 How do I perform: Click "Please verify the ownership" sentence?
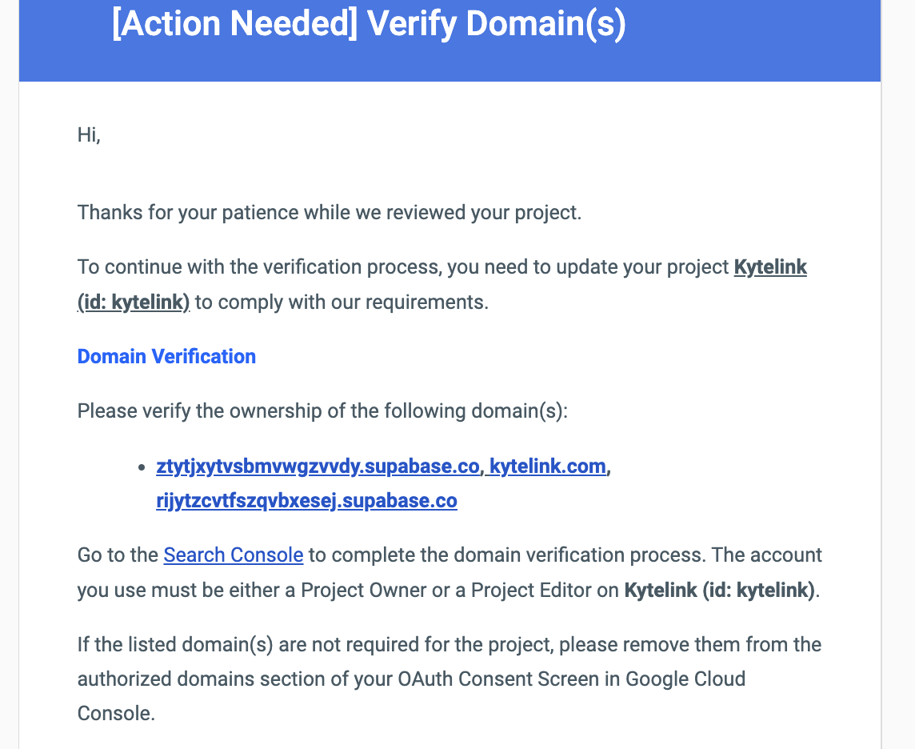coord(322,411)
